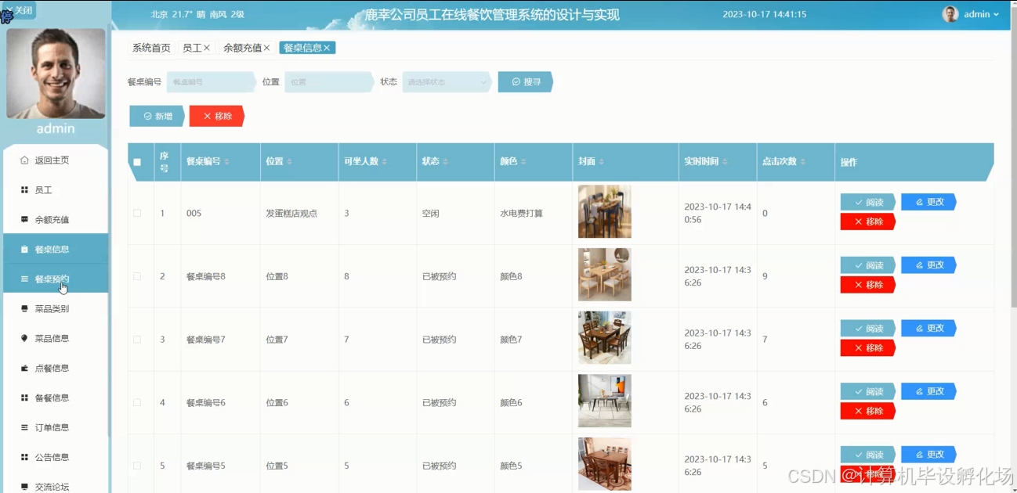1017x493 pixels.
Task: Check the row for 餐桌编号8
Action: (x=137, y=276)
